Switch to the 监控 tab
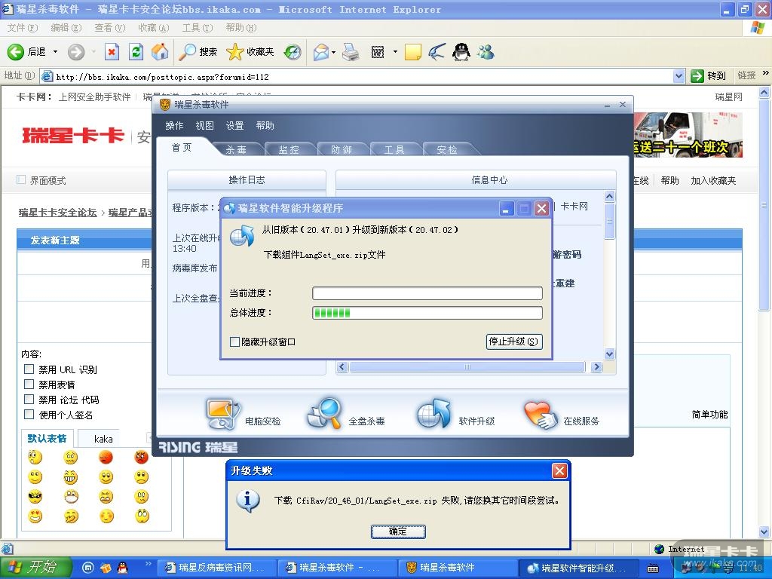 click(289, 149)
